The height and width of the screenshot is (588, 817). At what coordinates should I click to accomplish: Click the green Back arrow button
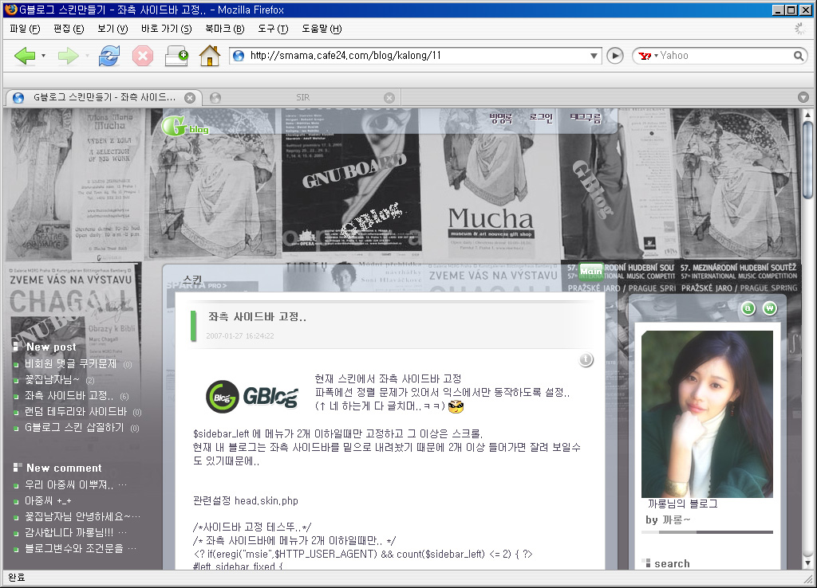click(x=25, y=56)
